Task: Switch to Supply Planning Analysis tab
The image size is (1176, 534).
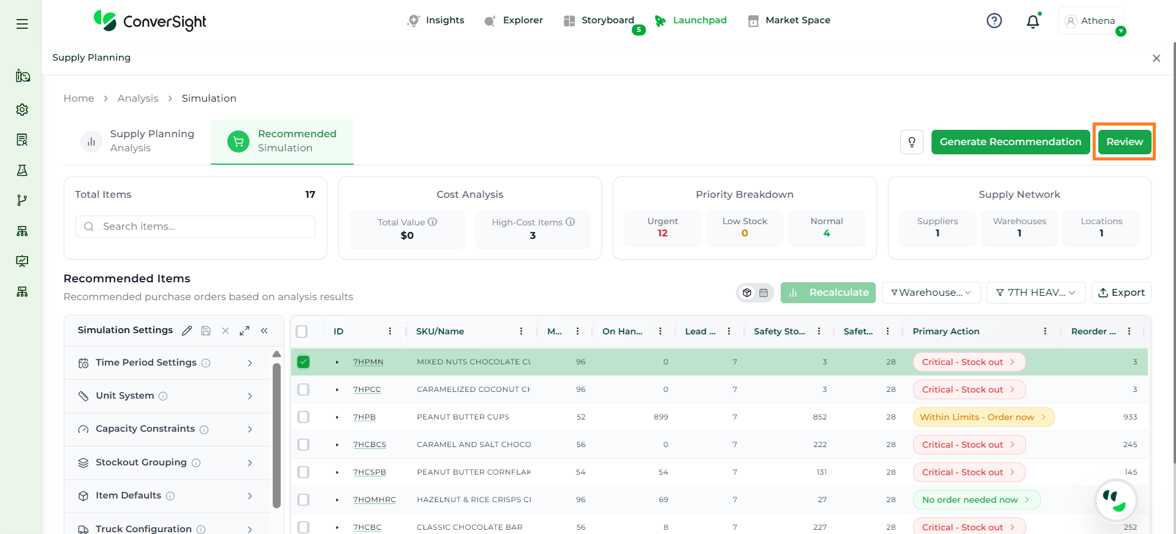Action: point(138,141)
